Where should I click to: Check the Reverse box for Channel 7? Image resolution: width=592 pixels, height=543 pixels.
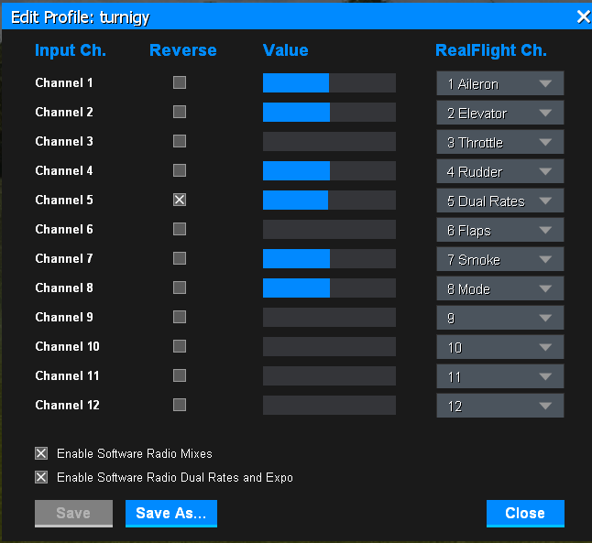[180, 258]
